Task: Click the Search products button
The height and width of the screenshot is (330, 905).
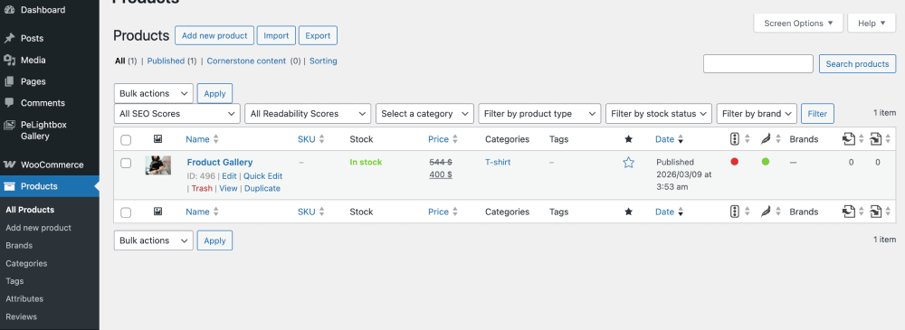Action: click(x=858, y=64)
